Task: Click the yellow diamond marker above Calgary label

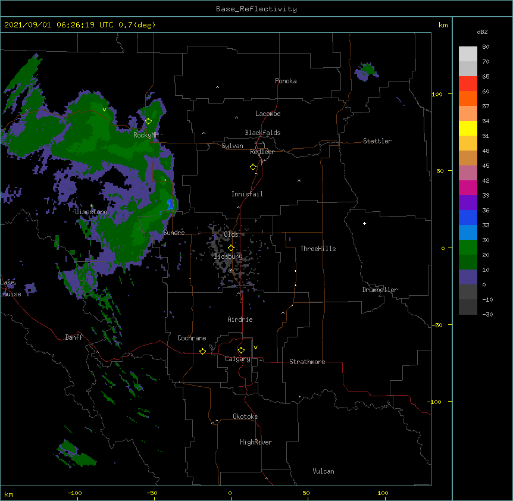Action: [x=241, y=350]
